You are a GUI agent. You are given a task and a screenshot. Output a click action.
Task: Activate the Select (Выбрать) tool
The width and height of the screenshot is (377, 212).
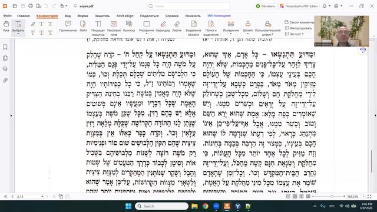tap(18, 26)
